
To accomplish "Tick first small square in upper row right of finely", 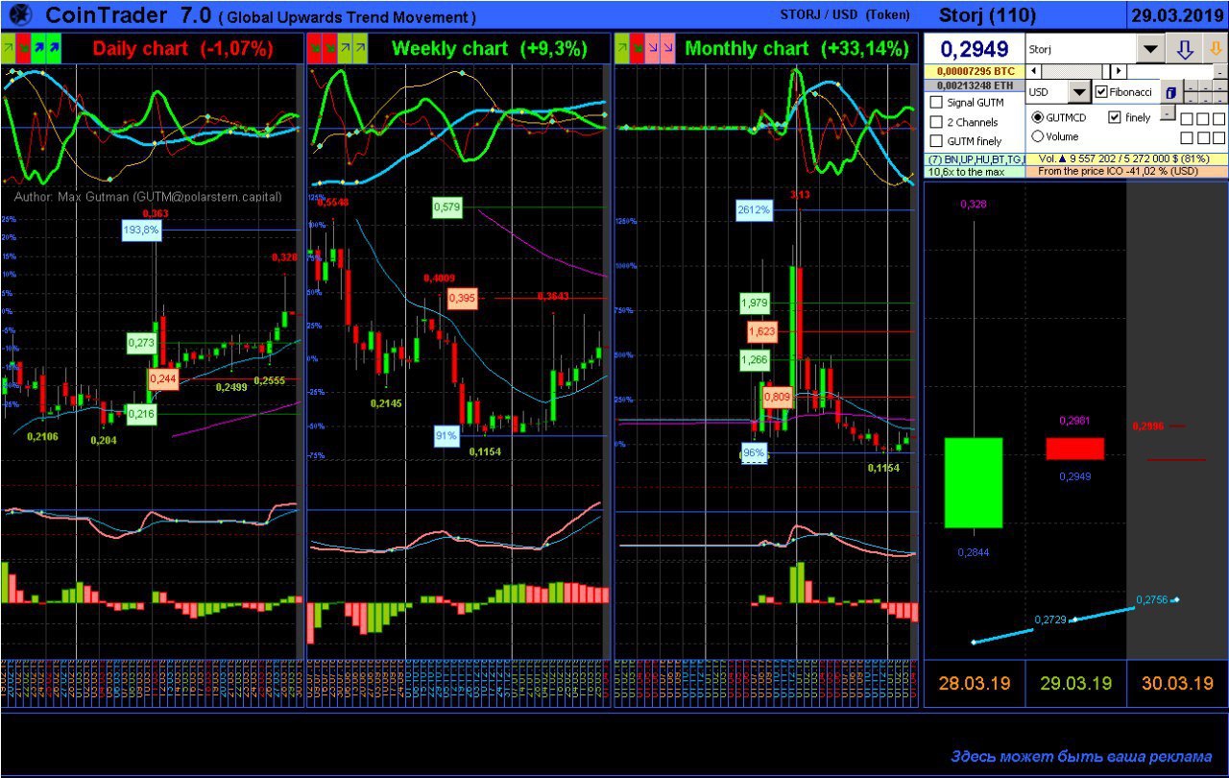I will click(x=1187, y=119).
